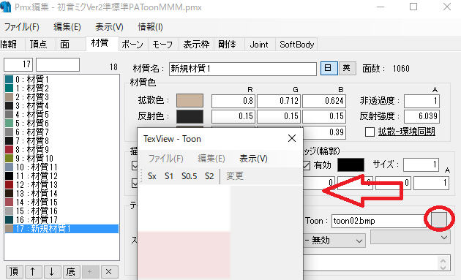Select material row 16 : 材質17
Viewport: 461px width, 280px height.
[61, 220]
